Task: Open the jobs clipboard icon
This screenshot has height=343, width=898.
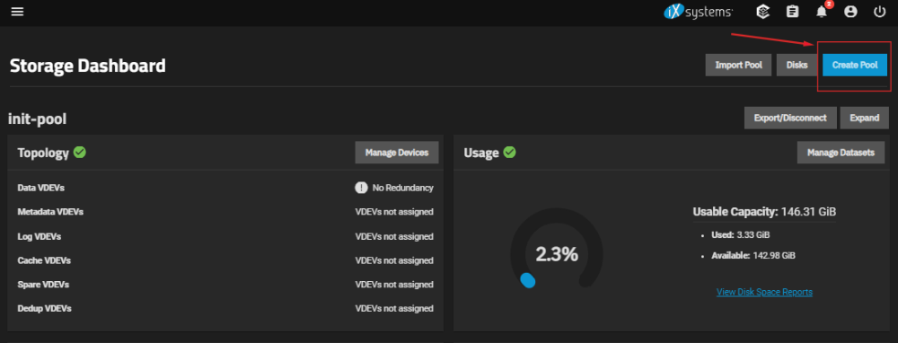Action: coord(792,12)
